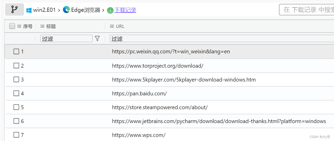Check the checkbox for row 1

point(16,52)
